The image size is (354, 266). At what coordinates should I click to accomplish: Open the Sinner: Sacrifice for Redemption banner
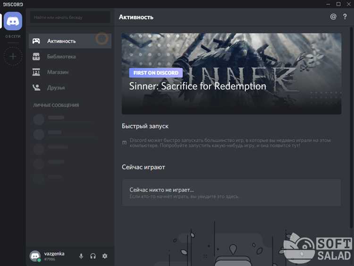tap(231, 74)
